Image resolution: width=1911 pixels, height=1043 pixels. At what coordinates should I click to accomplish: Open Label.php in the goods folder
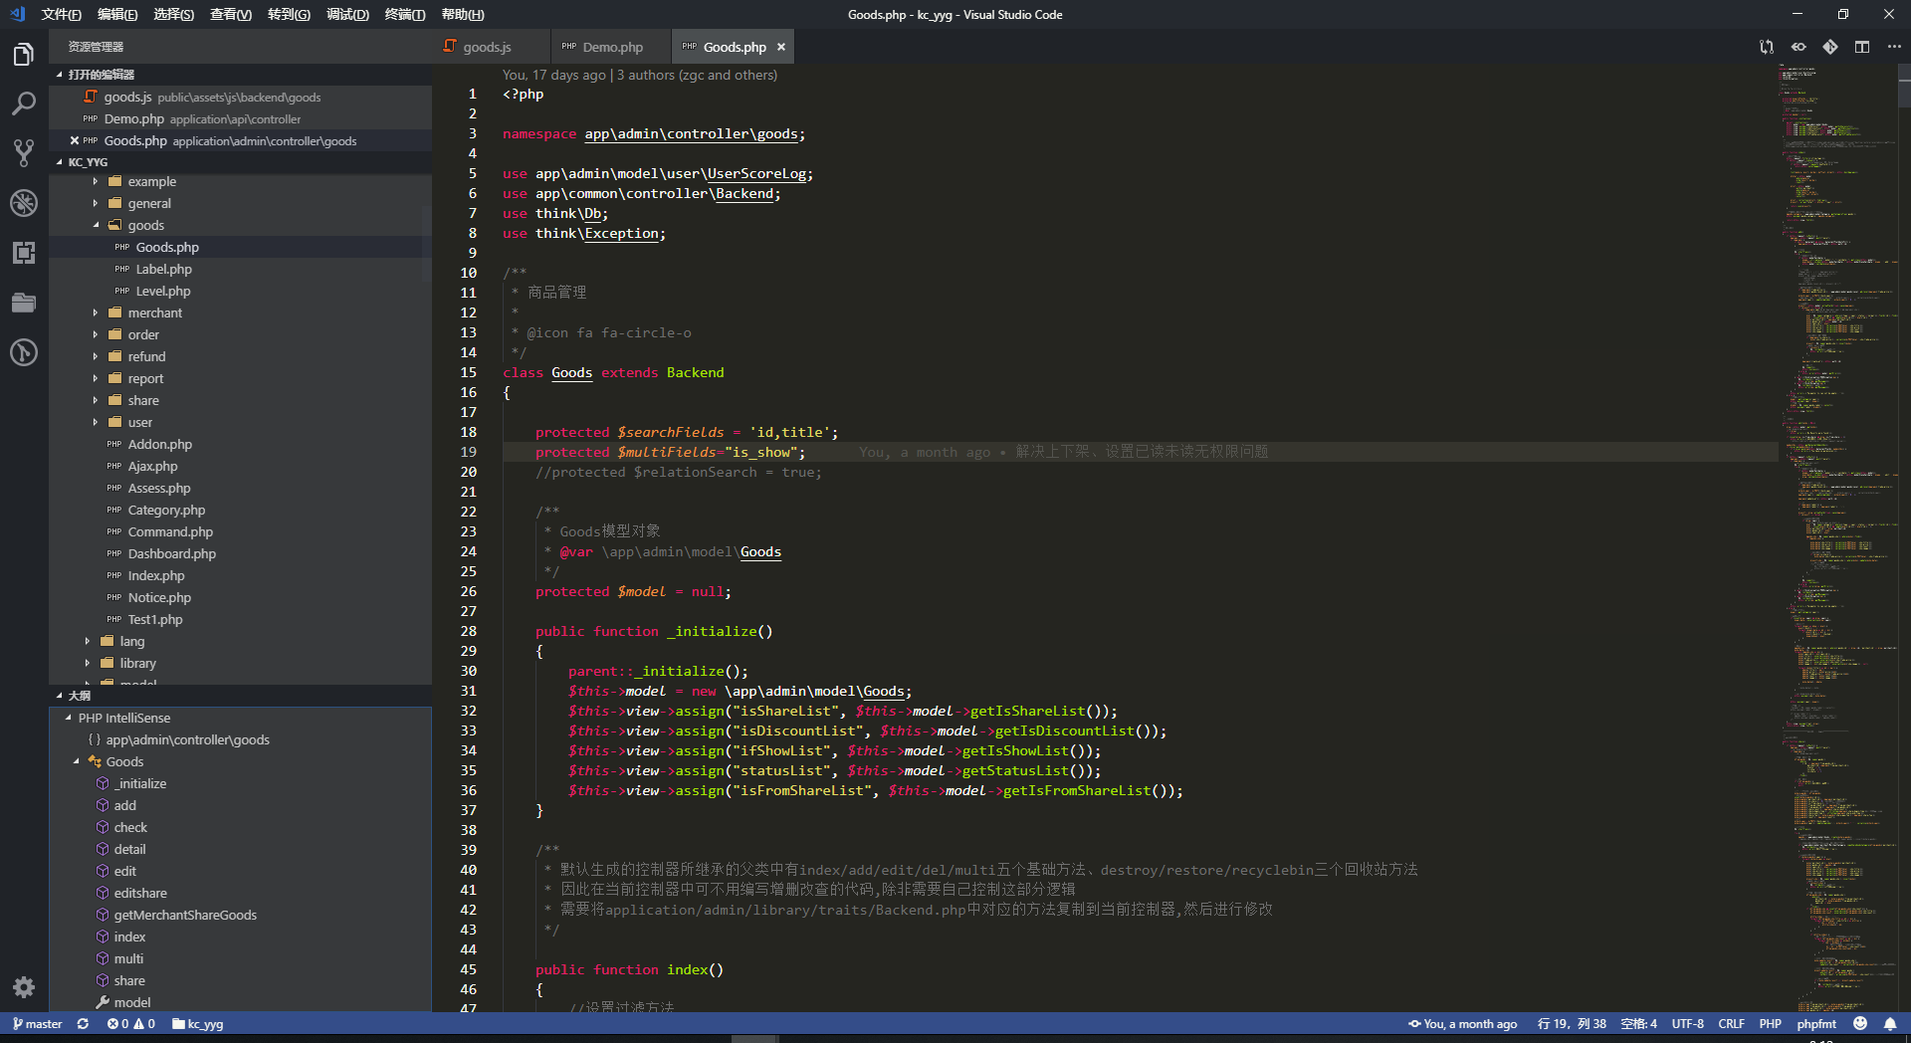163,269
